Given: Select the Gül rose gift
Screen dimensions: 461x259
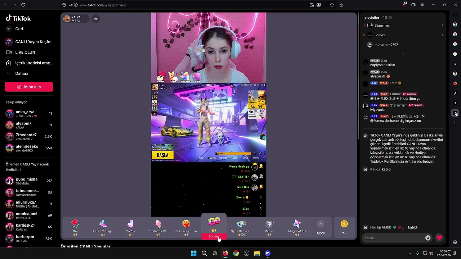Looking at the screenshot, I should click(x=75, y=227).
